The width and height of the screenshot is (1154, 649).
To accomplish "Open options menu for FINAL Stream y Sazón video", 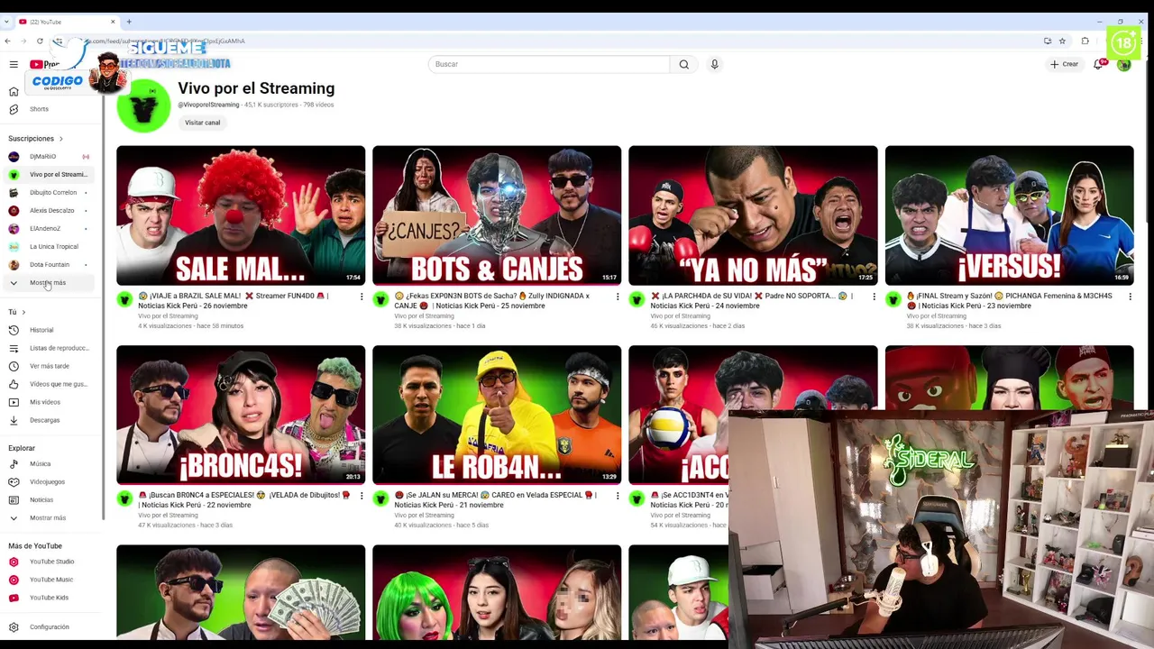I will click(x=1130, y=297).
